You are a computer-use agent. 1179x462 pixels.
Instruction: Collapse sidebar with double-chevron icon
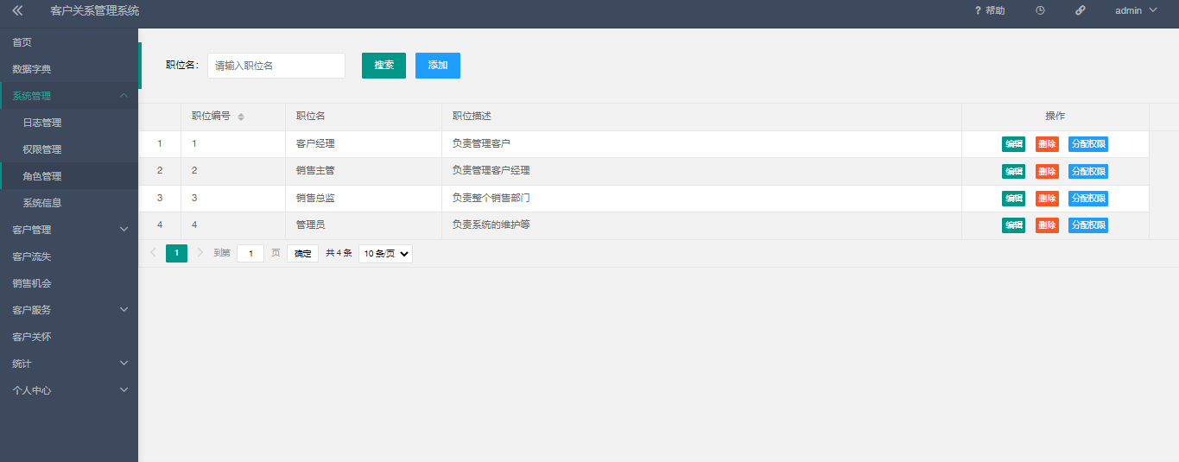click(17, 11)
